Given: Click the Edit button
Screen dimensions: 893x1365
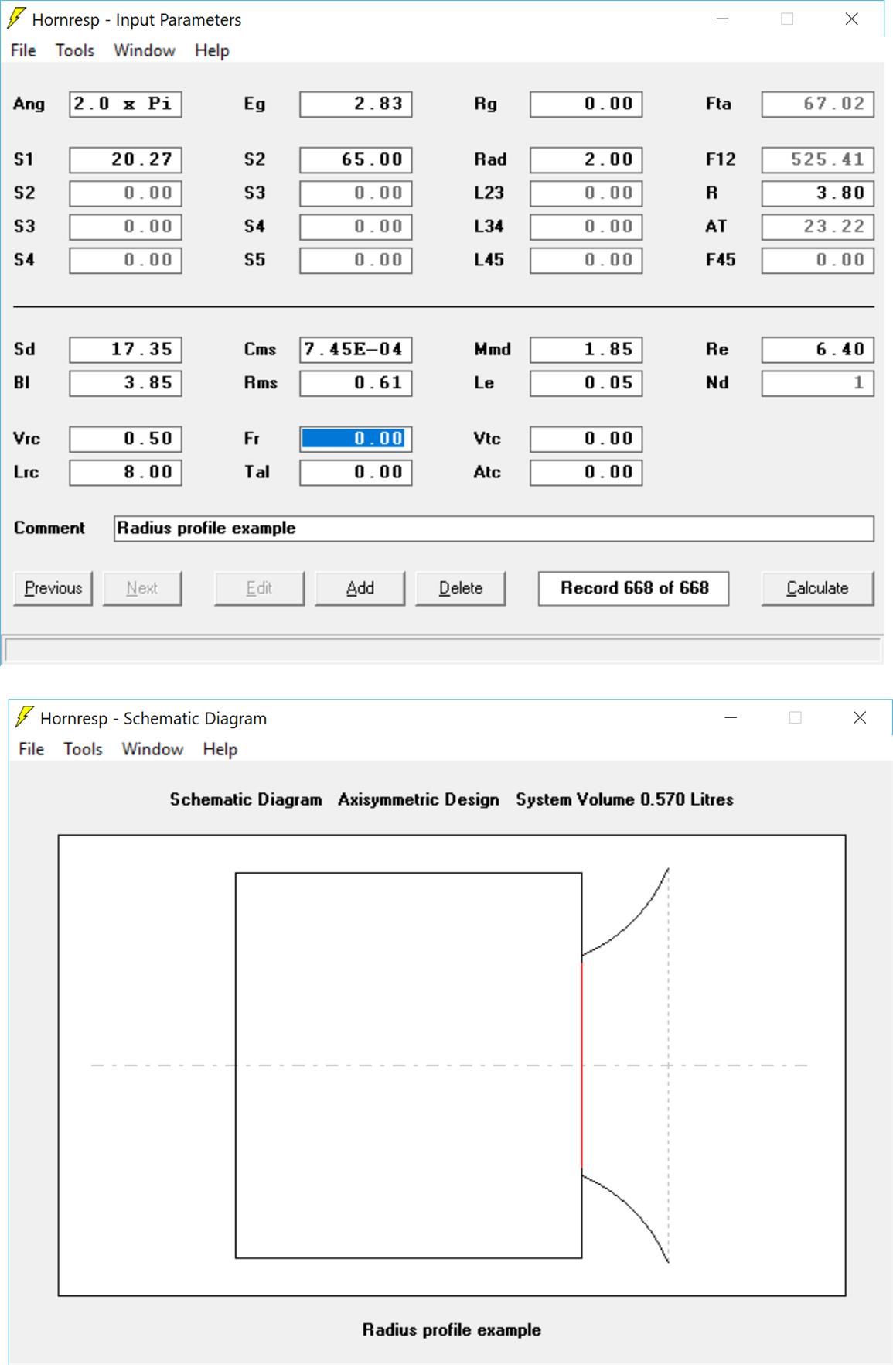Looking at the screenshot, I should tap(259, 588).
